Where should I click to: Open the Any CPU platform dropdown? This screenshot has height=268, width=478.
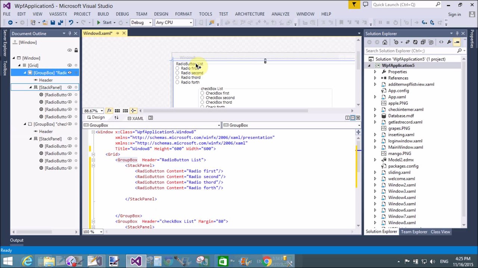pyautogui.click(x=190, y=22)
